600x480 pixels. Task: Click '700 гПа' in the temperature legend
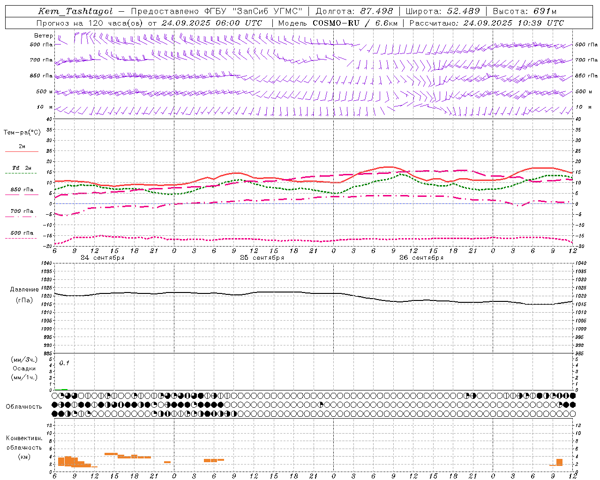point(22,211)
